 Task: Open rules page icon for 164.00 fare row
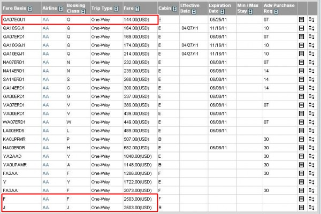point(302,28)
